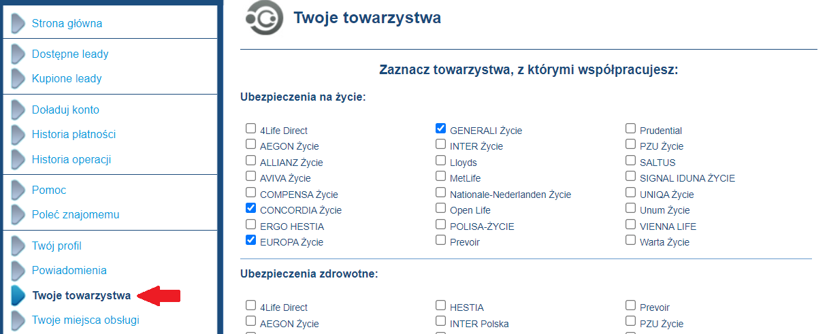Viewport: 829px width, 334px height.
Task: Open the Powiadomienia link
Action: [69, 270]
